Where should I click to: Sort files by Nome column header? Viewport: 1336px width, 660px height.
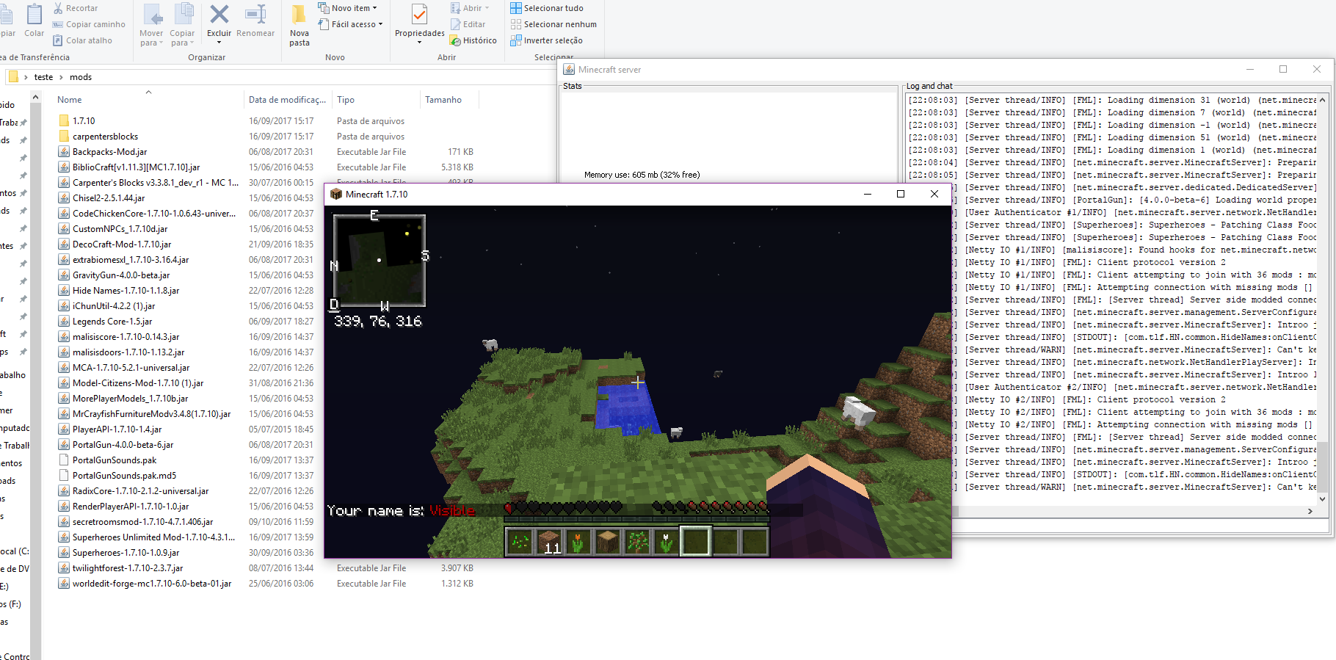(70, 100)
